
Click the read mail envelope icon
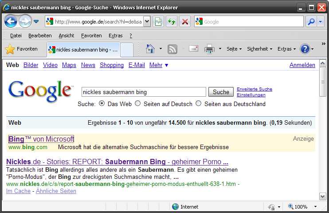tap(193, 49)
